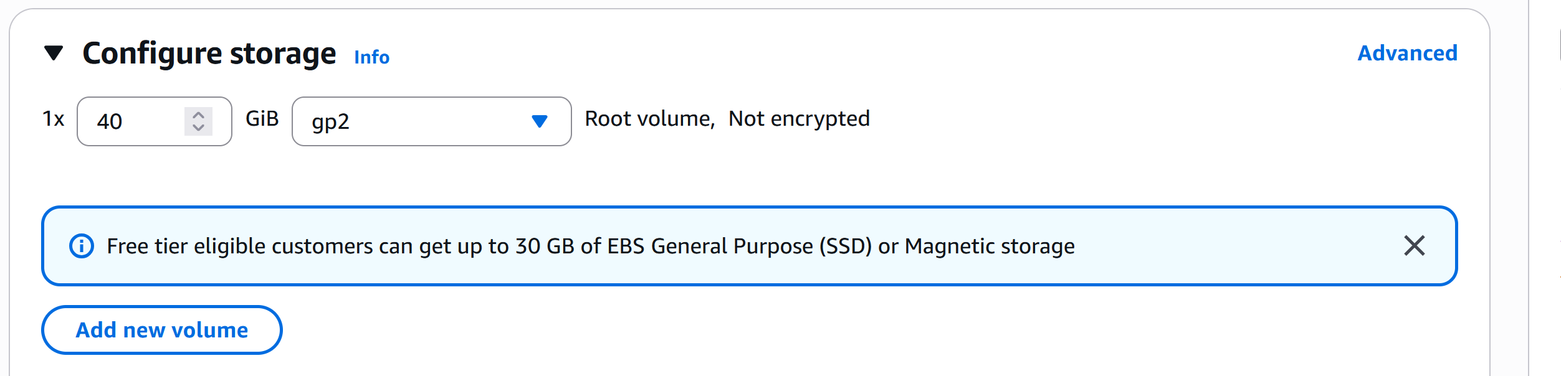Image resolution: width=1561 pixels, height=376 pixels.
Task: Collapse the Configure storage section triangle
Action: tap(54, 53)
